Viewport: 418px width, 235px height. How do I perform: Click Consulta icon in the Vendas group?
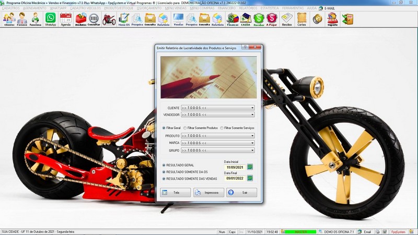pos(204,19)
